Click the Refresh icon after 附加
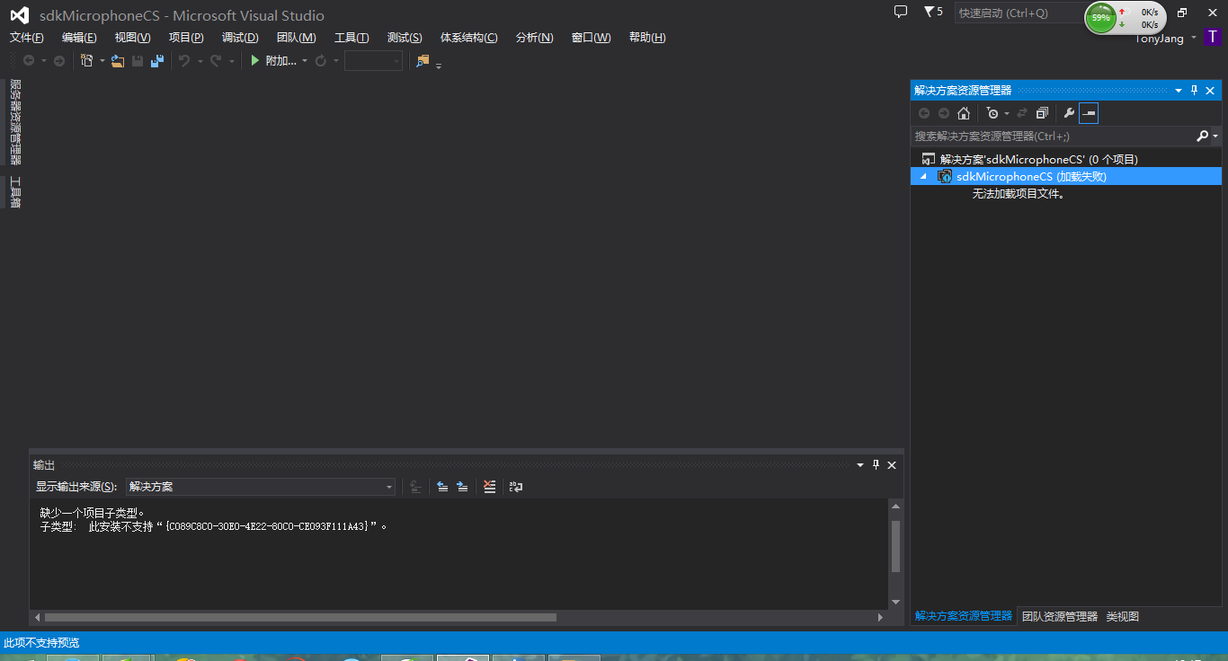Screen dimensions: 1228x661 click(320, 61)
